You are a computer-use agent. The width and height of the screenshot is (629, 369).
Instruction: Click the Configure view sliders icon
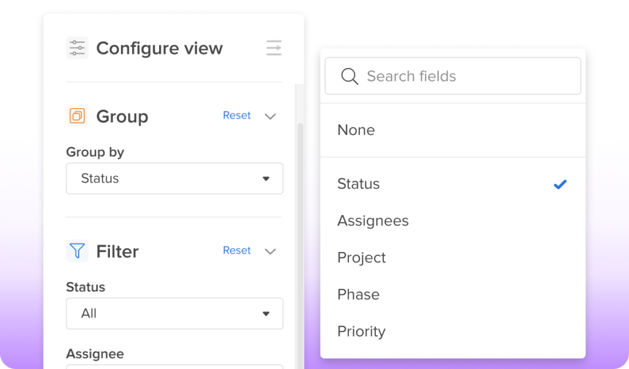(x=76, y=48)
